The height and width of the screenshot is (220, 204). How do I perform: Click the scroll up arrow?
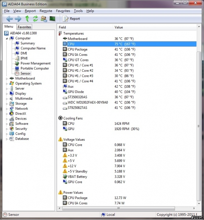[x=199, y=26]
